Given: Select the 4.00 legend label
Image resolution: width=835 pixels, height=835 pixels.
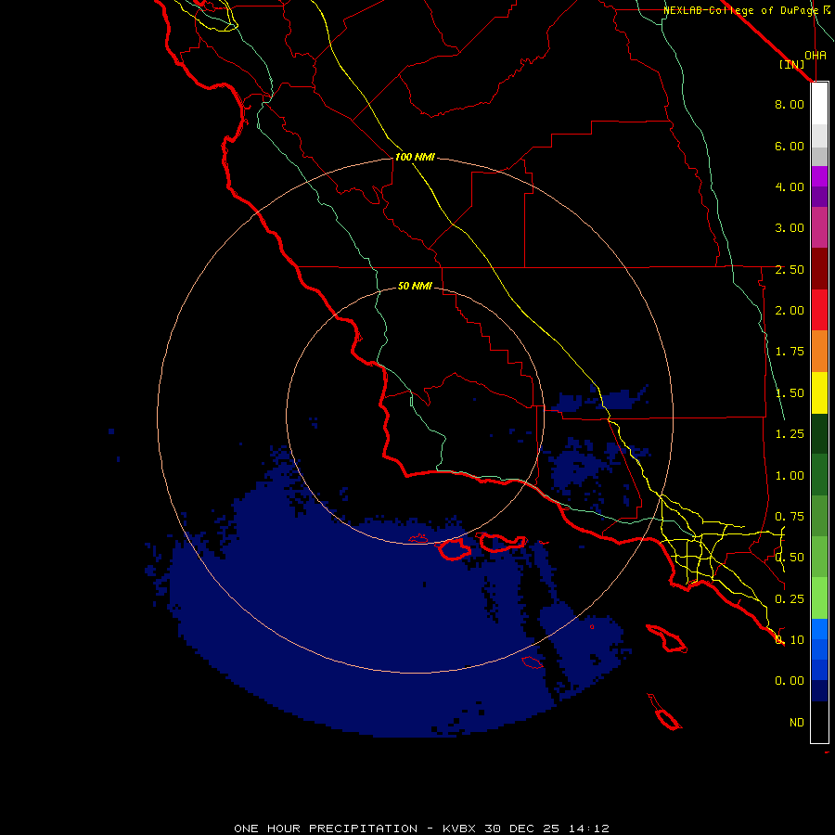Looking at the screenshot, I should click(790, 186).
